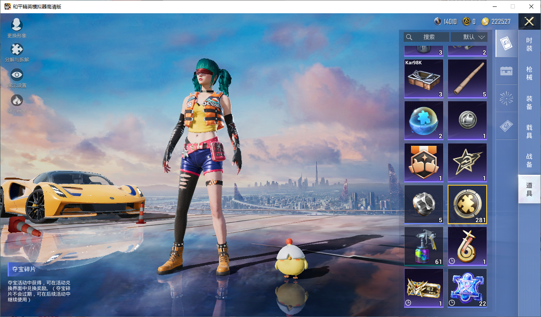Select the treasure chest category icon
The image size is (541, 317).
click(x=506, y=71)
